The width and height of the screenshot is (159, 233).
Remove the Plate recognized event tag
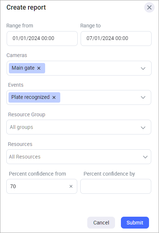click(54, 97)
